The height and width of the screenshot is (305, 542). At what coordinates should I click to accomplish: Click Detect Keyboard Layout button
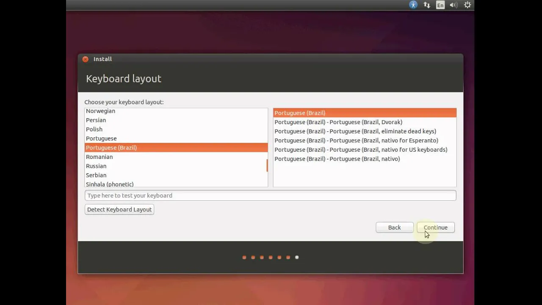[119, 209]
